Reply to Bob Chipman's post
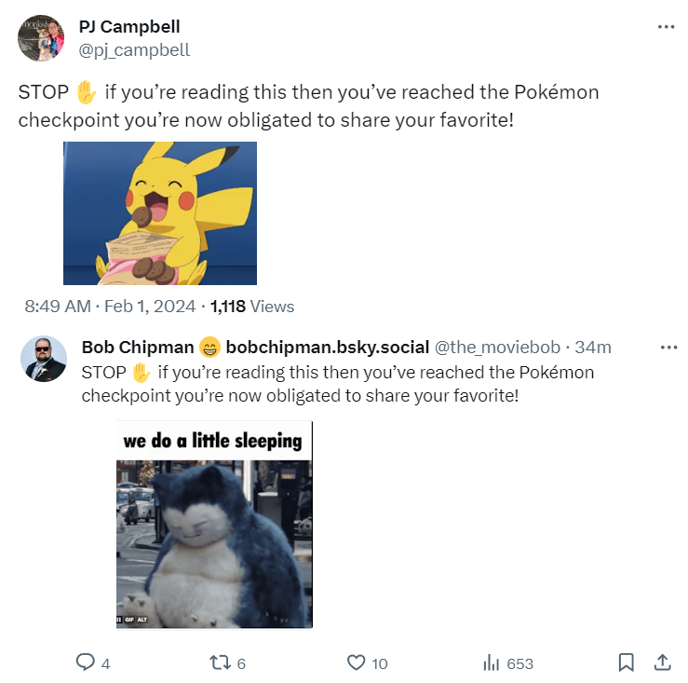 pos(86,663)
